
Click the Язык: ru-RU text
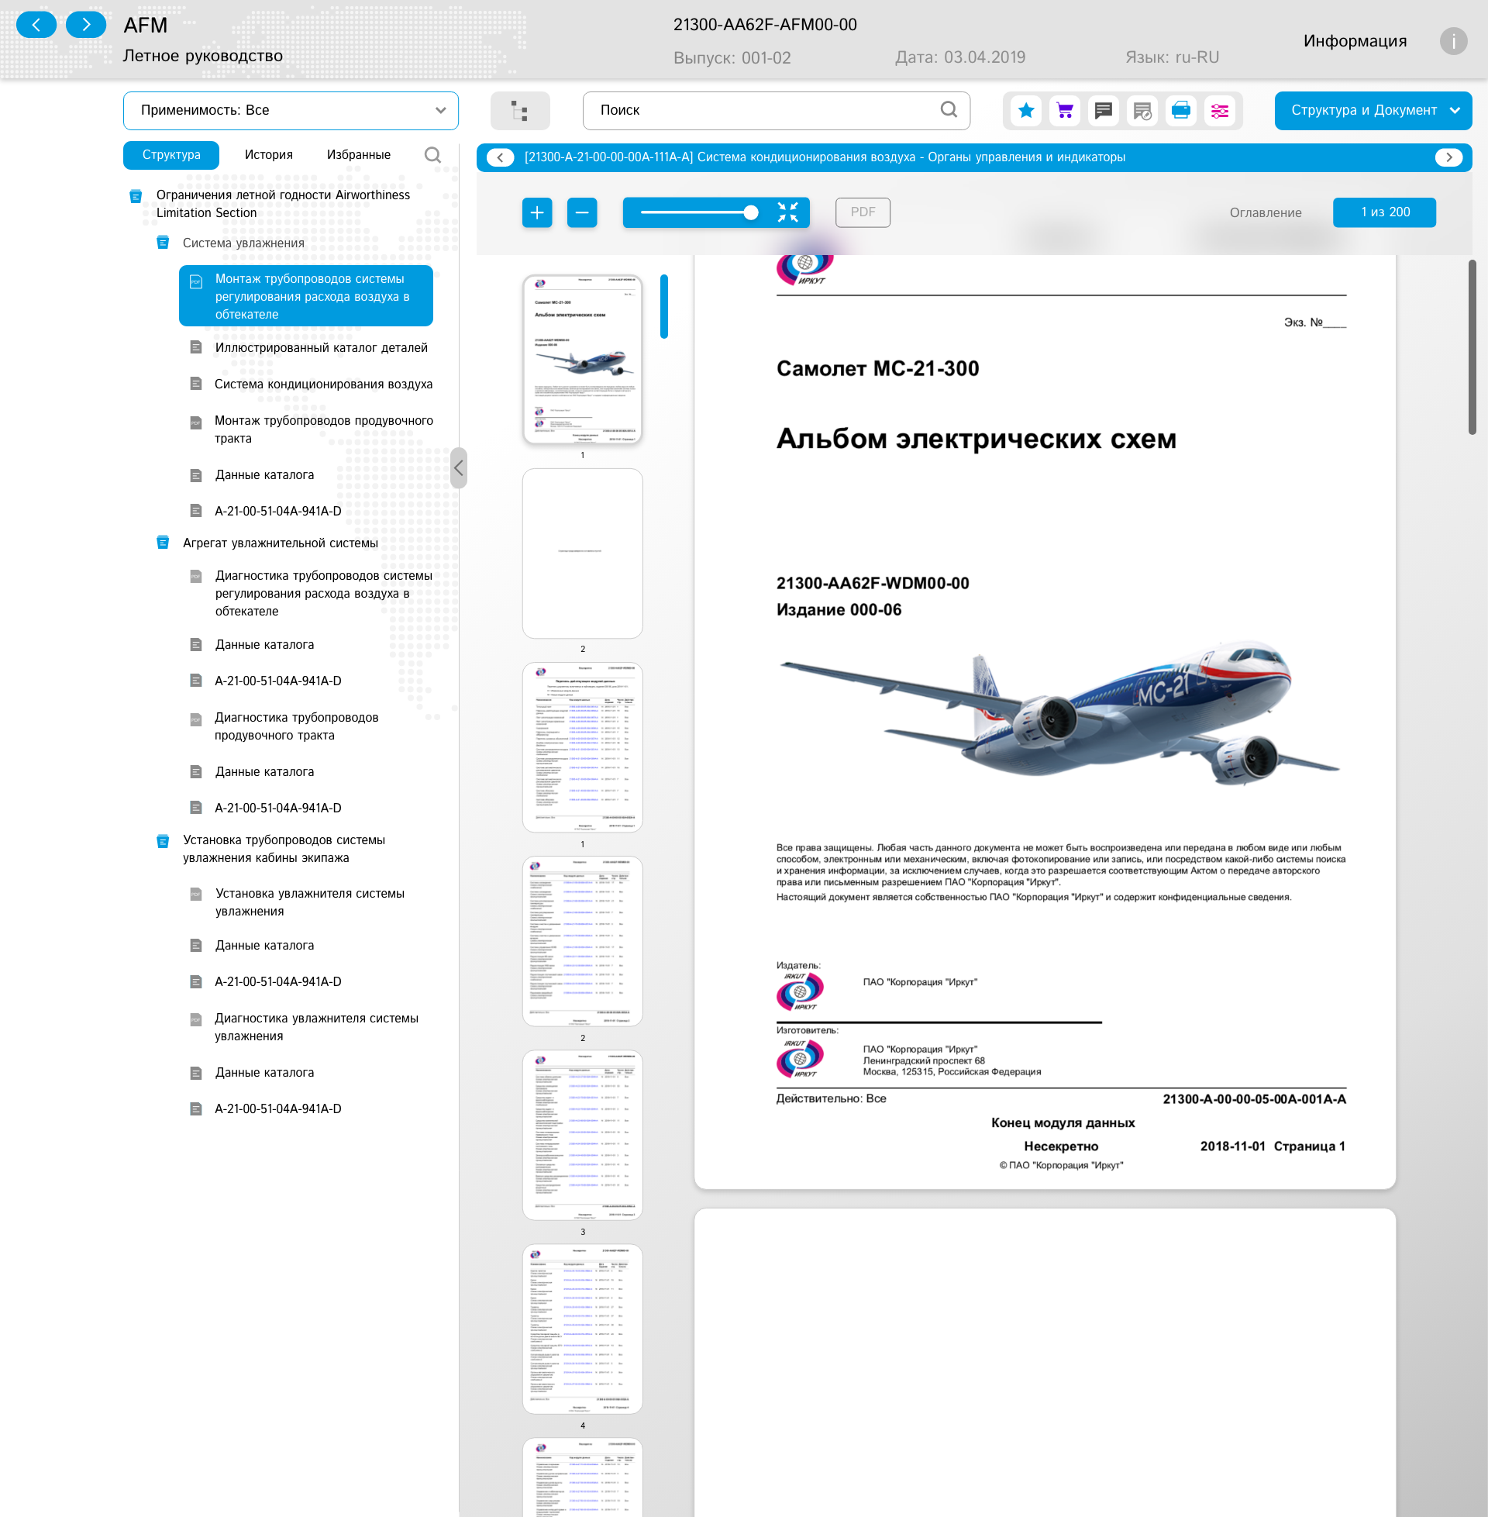click(1172, 57)
